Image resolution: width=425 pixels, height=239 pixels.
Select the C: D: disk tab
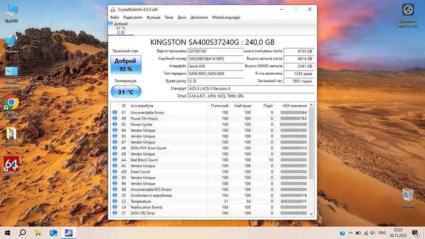coord(121,28)
